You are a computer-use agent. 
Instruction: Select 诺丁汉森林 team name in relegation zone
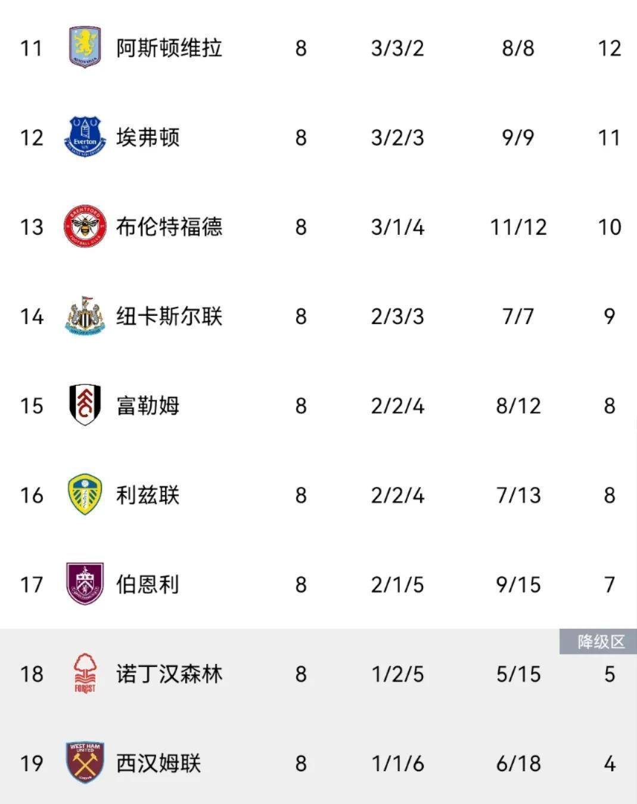click(169, 673)
